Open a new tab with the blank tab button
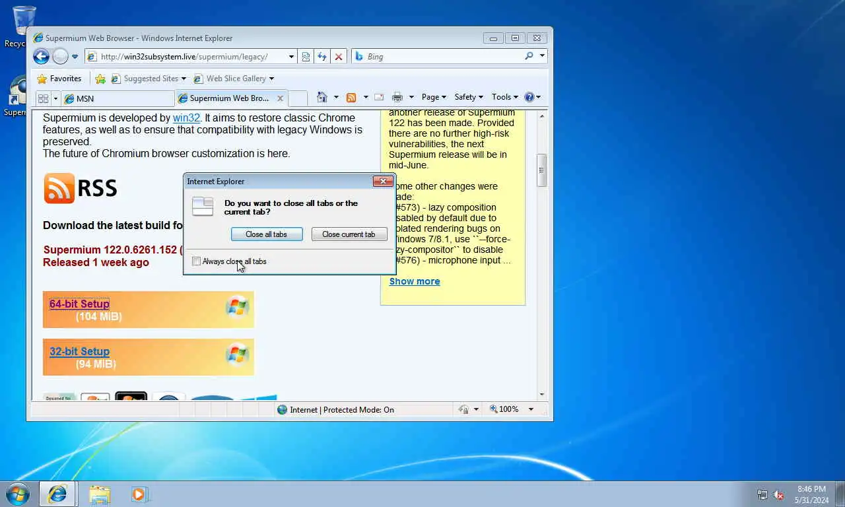The width and height of the screenshot is (845, 507). point(298,98)
